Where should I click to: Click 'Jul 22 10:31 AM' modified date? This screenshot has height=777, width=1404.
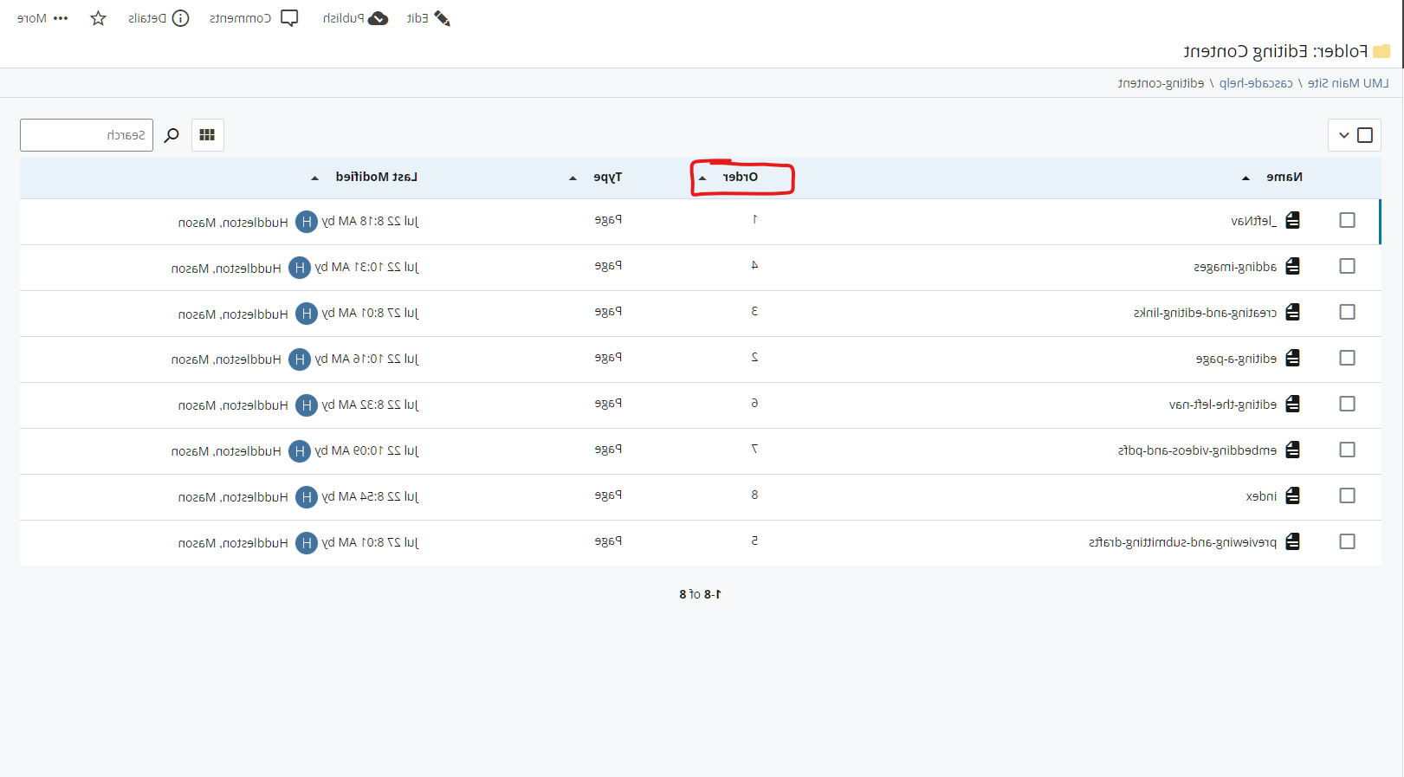[375, 267]
